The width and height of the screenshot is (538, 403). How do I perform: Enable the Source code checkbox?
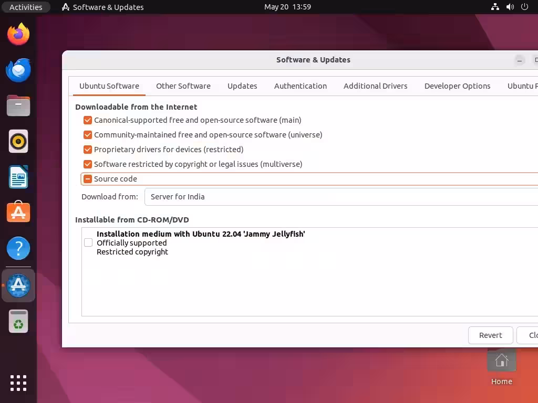coord(88,179)
